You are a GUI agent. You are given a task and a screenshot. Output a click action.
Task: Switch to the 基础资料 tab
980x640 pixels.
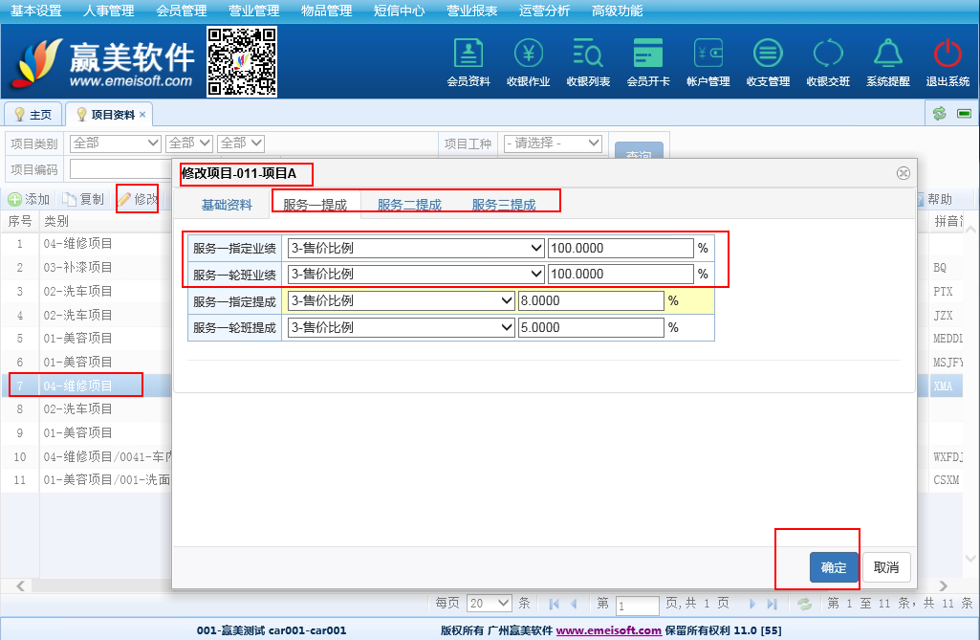(x=227, y=204)
